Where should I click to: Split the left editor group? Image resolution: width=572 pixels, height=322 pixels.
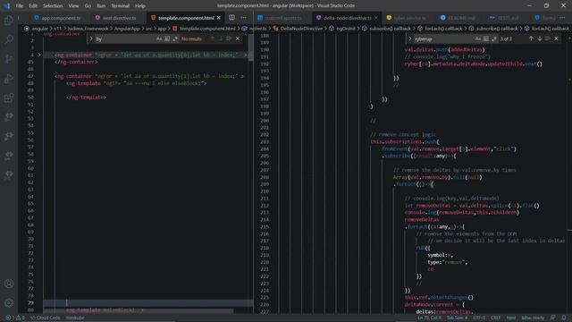pos(231,18)
